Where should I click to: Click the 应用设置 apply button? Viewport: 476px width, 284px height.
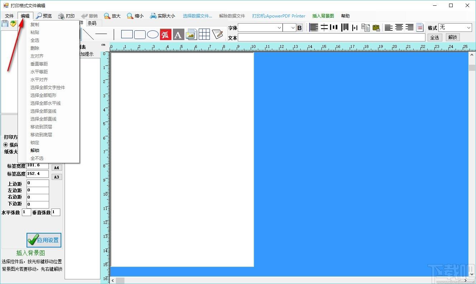44,240
